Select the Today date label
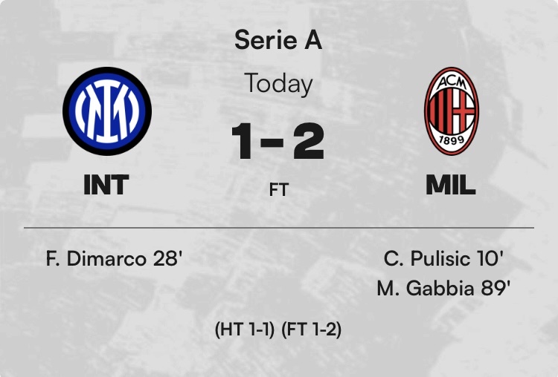This screenshot has width=558, height=377. [278, 83]
